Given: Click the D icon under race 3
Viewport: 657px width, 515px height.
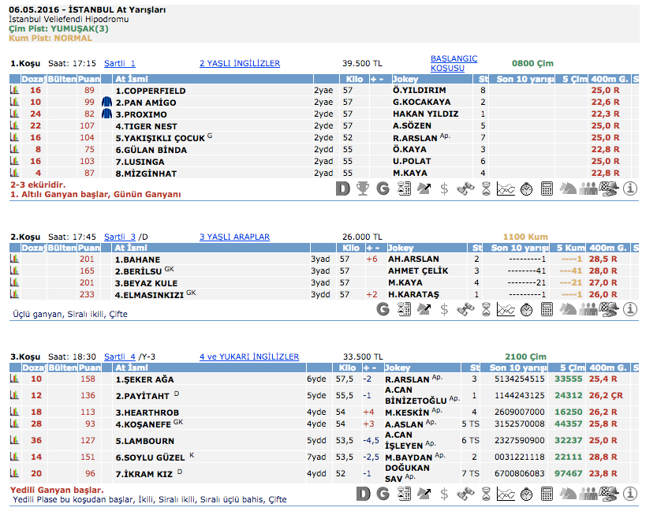Looking at the screenshot, I should (363, 494).
